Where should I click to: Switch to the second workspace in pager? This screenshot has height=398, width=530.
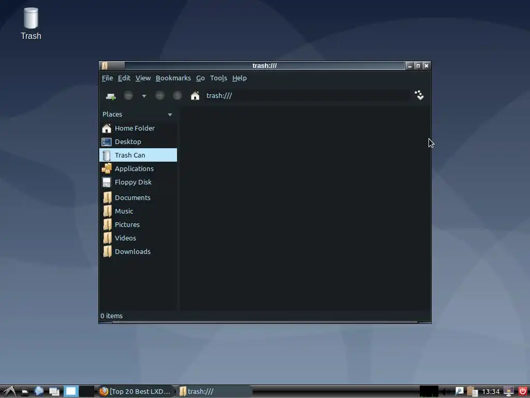pos(86,392)
